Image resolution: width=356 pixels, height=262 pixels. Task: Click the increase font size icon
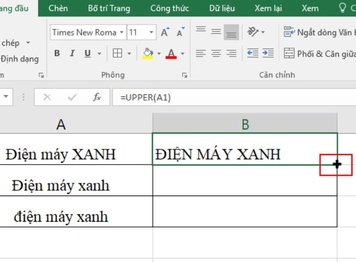tap(165, 32)
